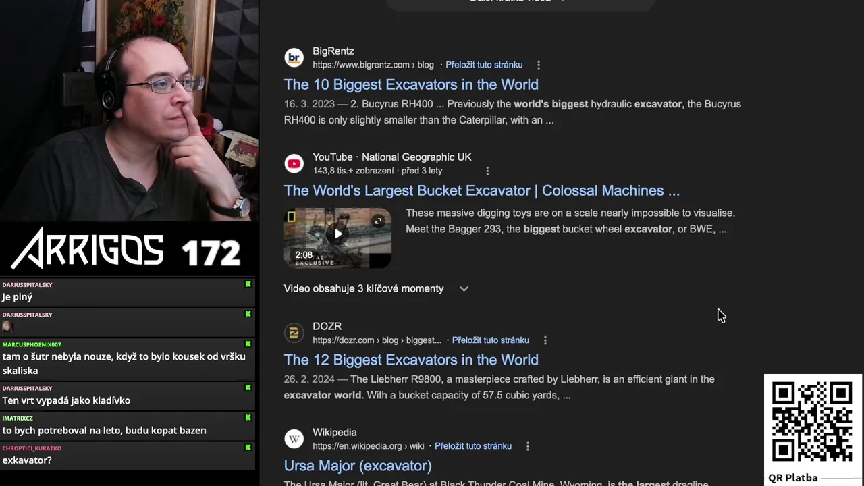
Task: Click the emote in DARIUSSPITALSKY's second message
Action: (x=7, y=327)
